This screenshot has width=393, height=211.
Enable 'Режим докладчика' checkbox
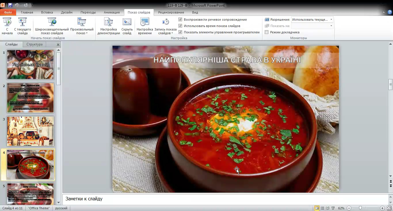click(x=267, y=32)
